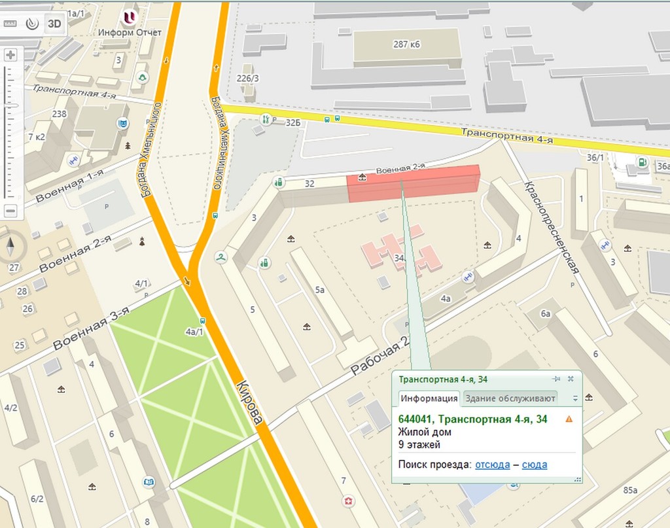Zoom out with the minus button
The width and height of the screenshot is (670, 528).
pos(10,211)
